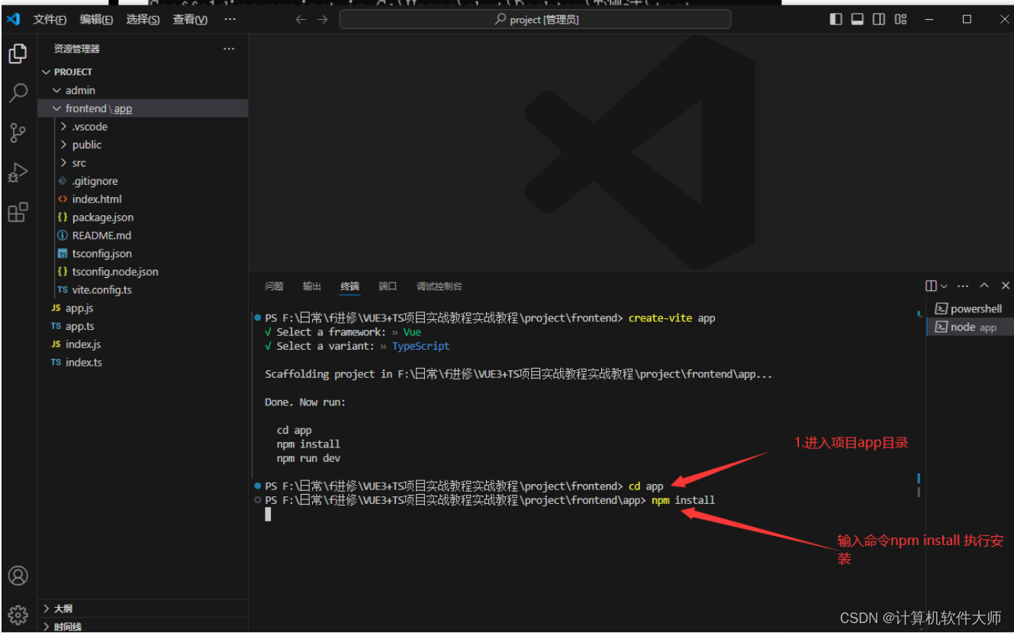Open index.ts file
Screen dimensions: 1014x633
[143, 363]
